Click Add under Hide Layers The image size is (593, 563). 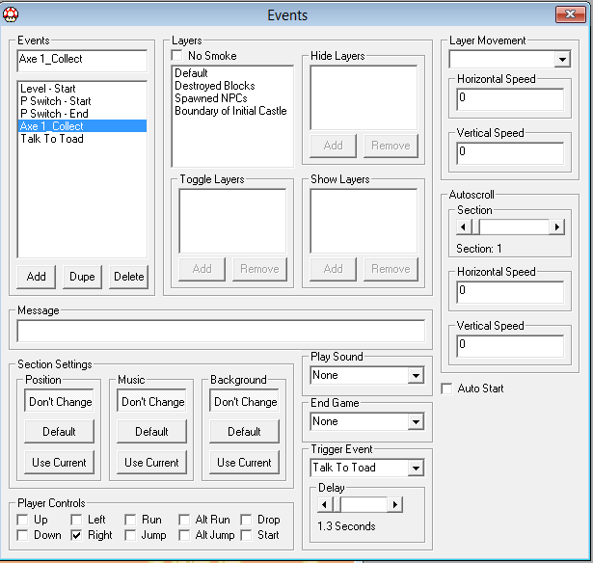coord(334,146)
